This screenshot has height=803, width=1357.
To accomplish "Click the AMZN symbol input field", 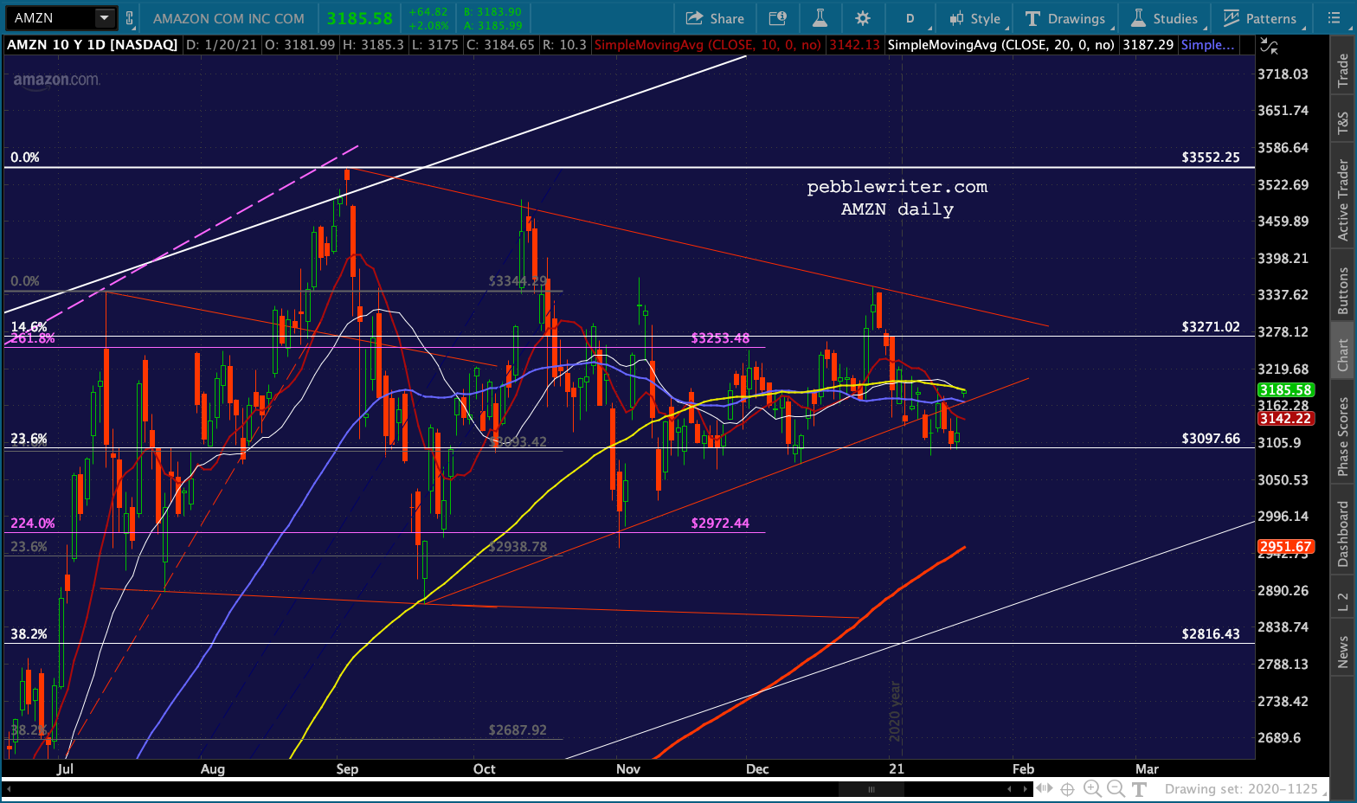I will click(x=52, y=17).
